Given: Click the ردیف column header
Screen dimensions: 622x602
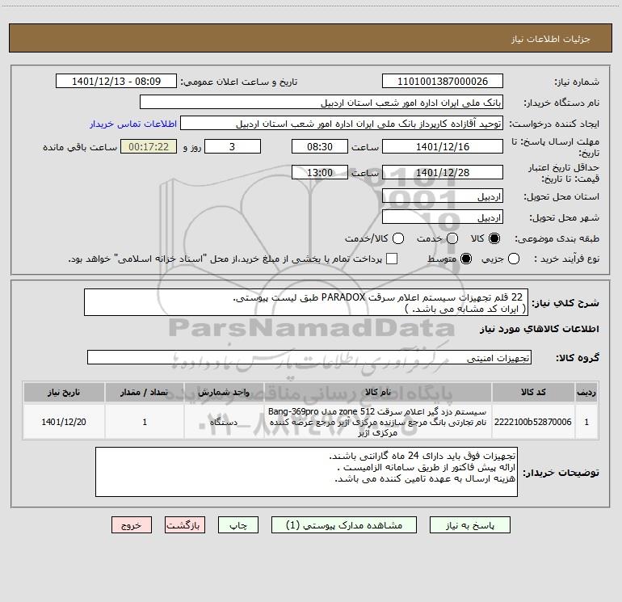Looking at the screenshot, I should pos(586,392).
